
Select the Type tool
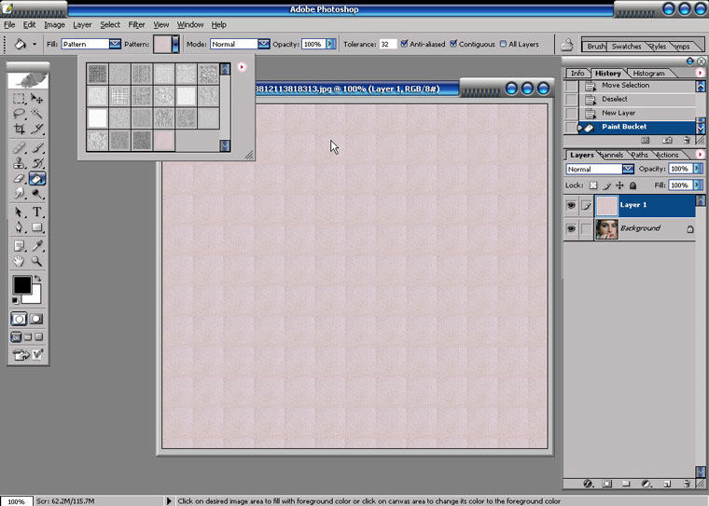point(37,212)
